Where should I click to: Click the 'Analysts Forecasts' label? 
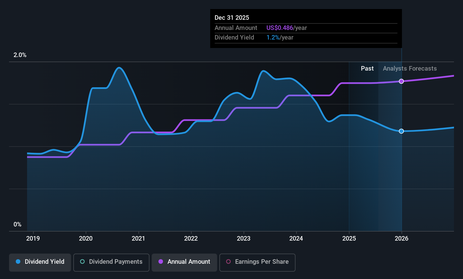pyautogui.click(x=410, y=69)
